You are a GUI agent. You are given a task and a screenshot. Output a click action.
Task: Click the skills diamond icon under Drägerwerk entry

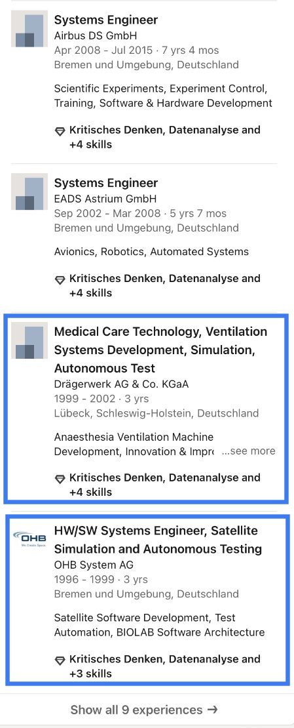coord(60,479)
